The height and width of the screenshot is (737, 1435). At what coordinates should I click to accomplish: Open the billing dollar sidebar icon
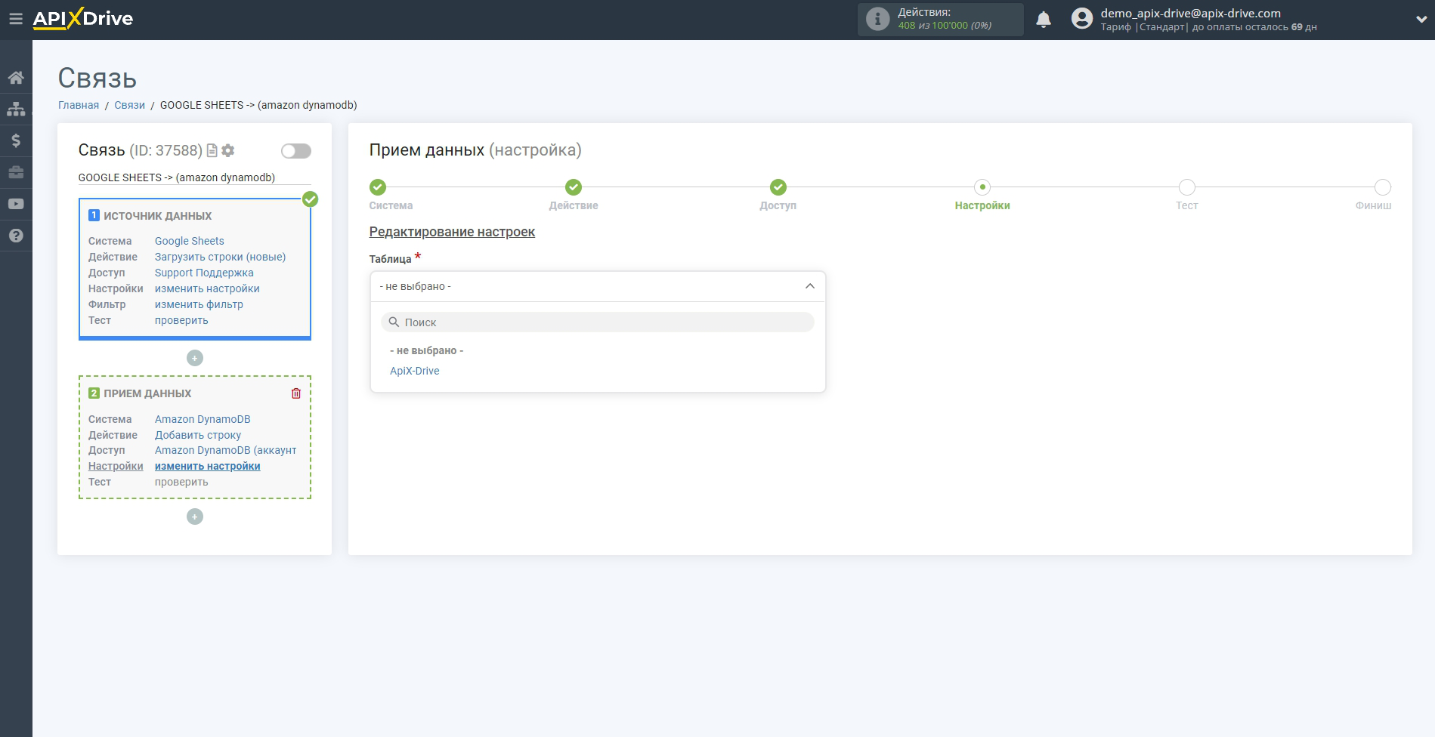coord(16,140)
